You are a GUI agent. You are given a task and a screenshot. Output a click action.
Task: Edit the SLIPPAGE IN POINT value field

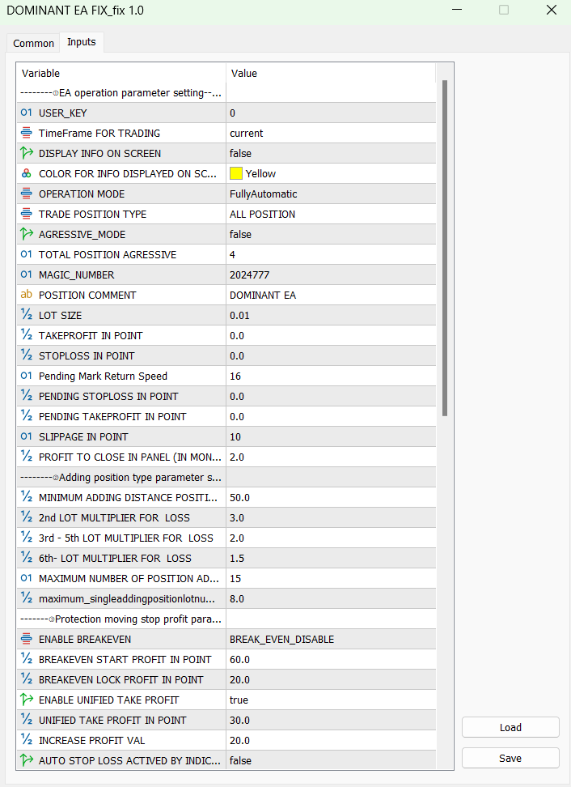(330, 436)
